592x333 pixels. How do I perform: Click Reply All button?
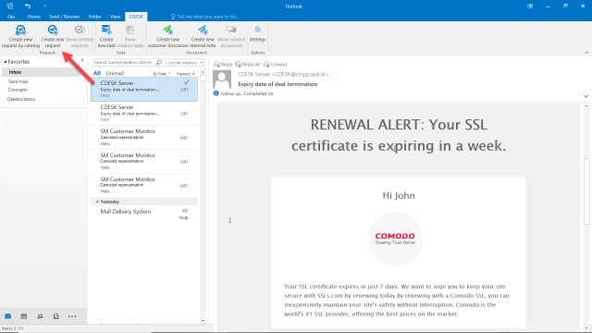248,65
